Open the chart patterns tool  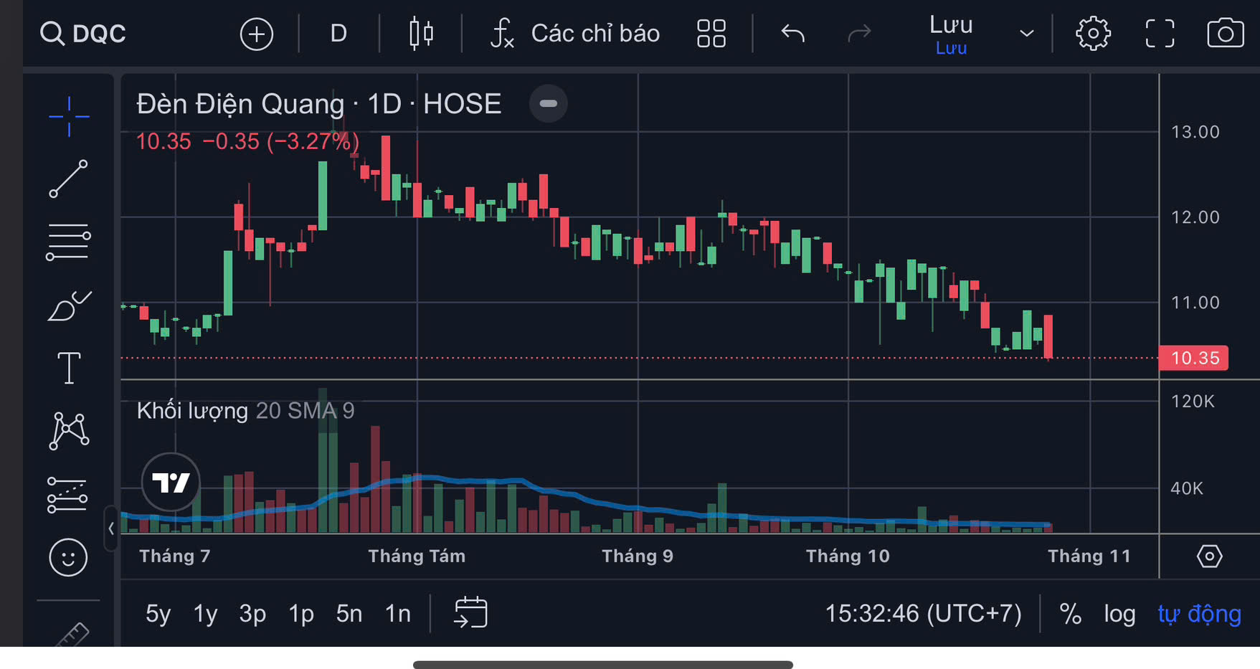coord(69,431)
